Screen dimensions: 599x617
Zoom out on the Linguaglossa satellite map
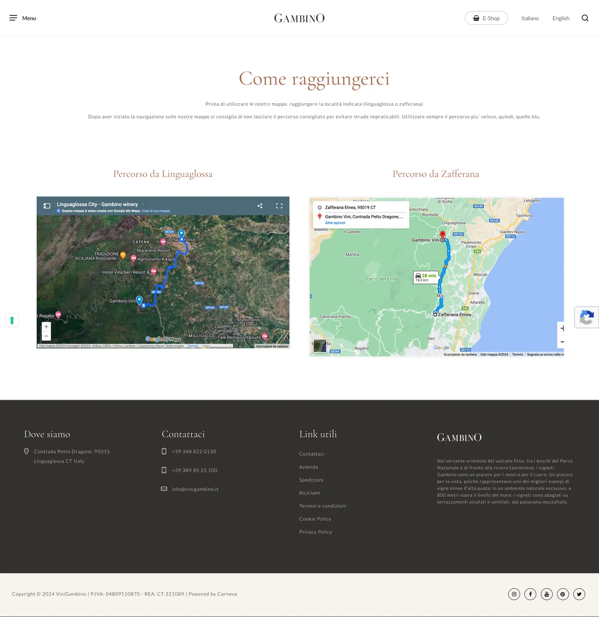(x=46, y=336)
